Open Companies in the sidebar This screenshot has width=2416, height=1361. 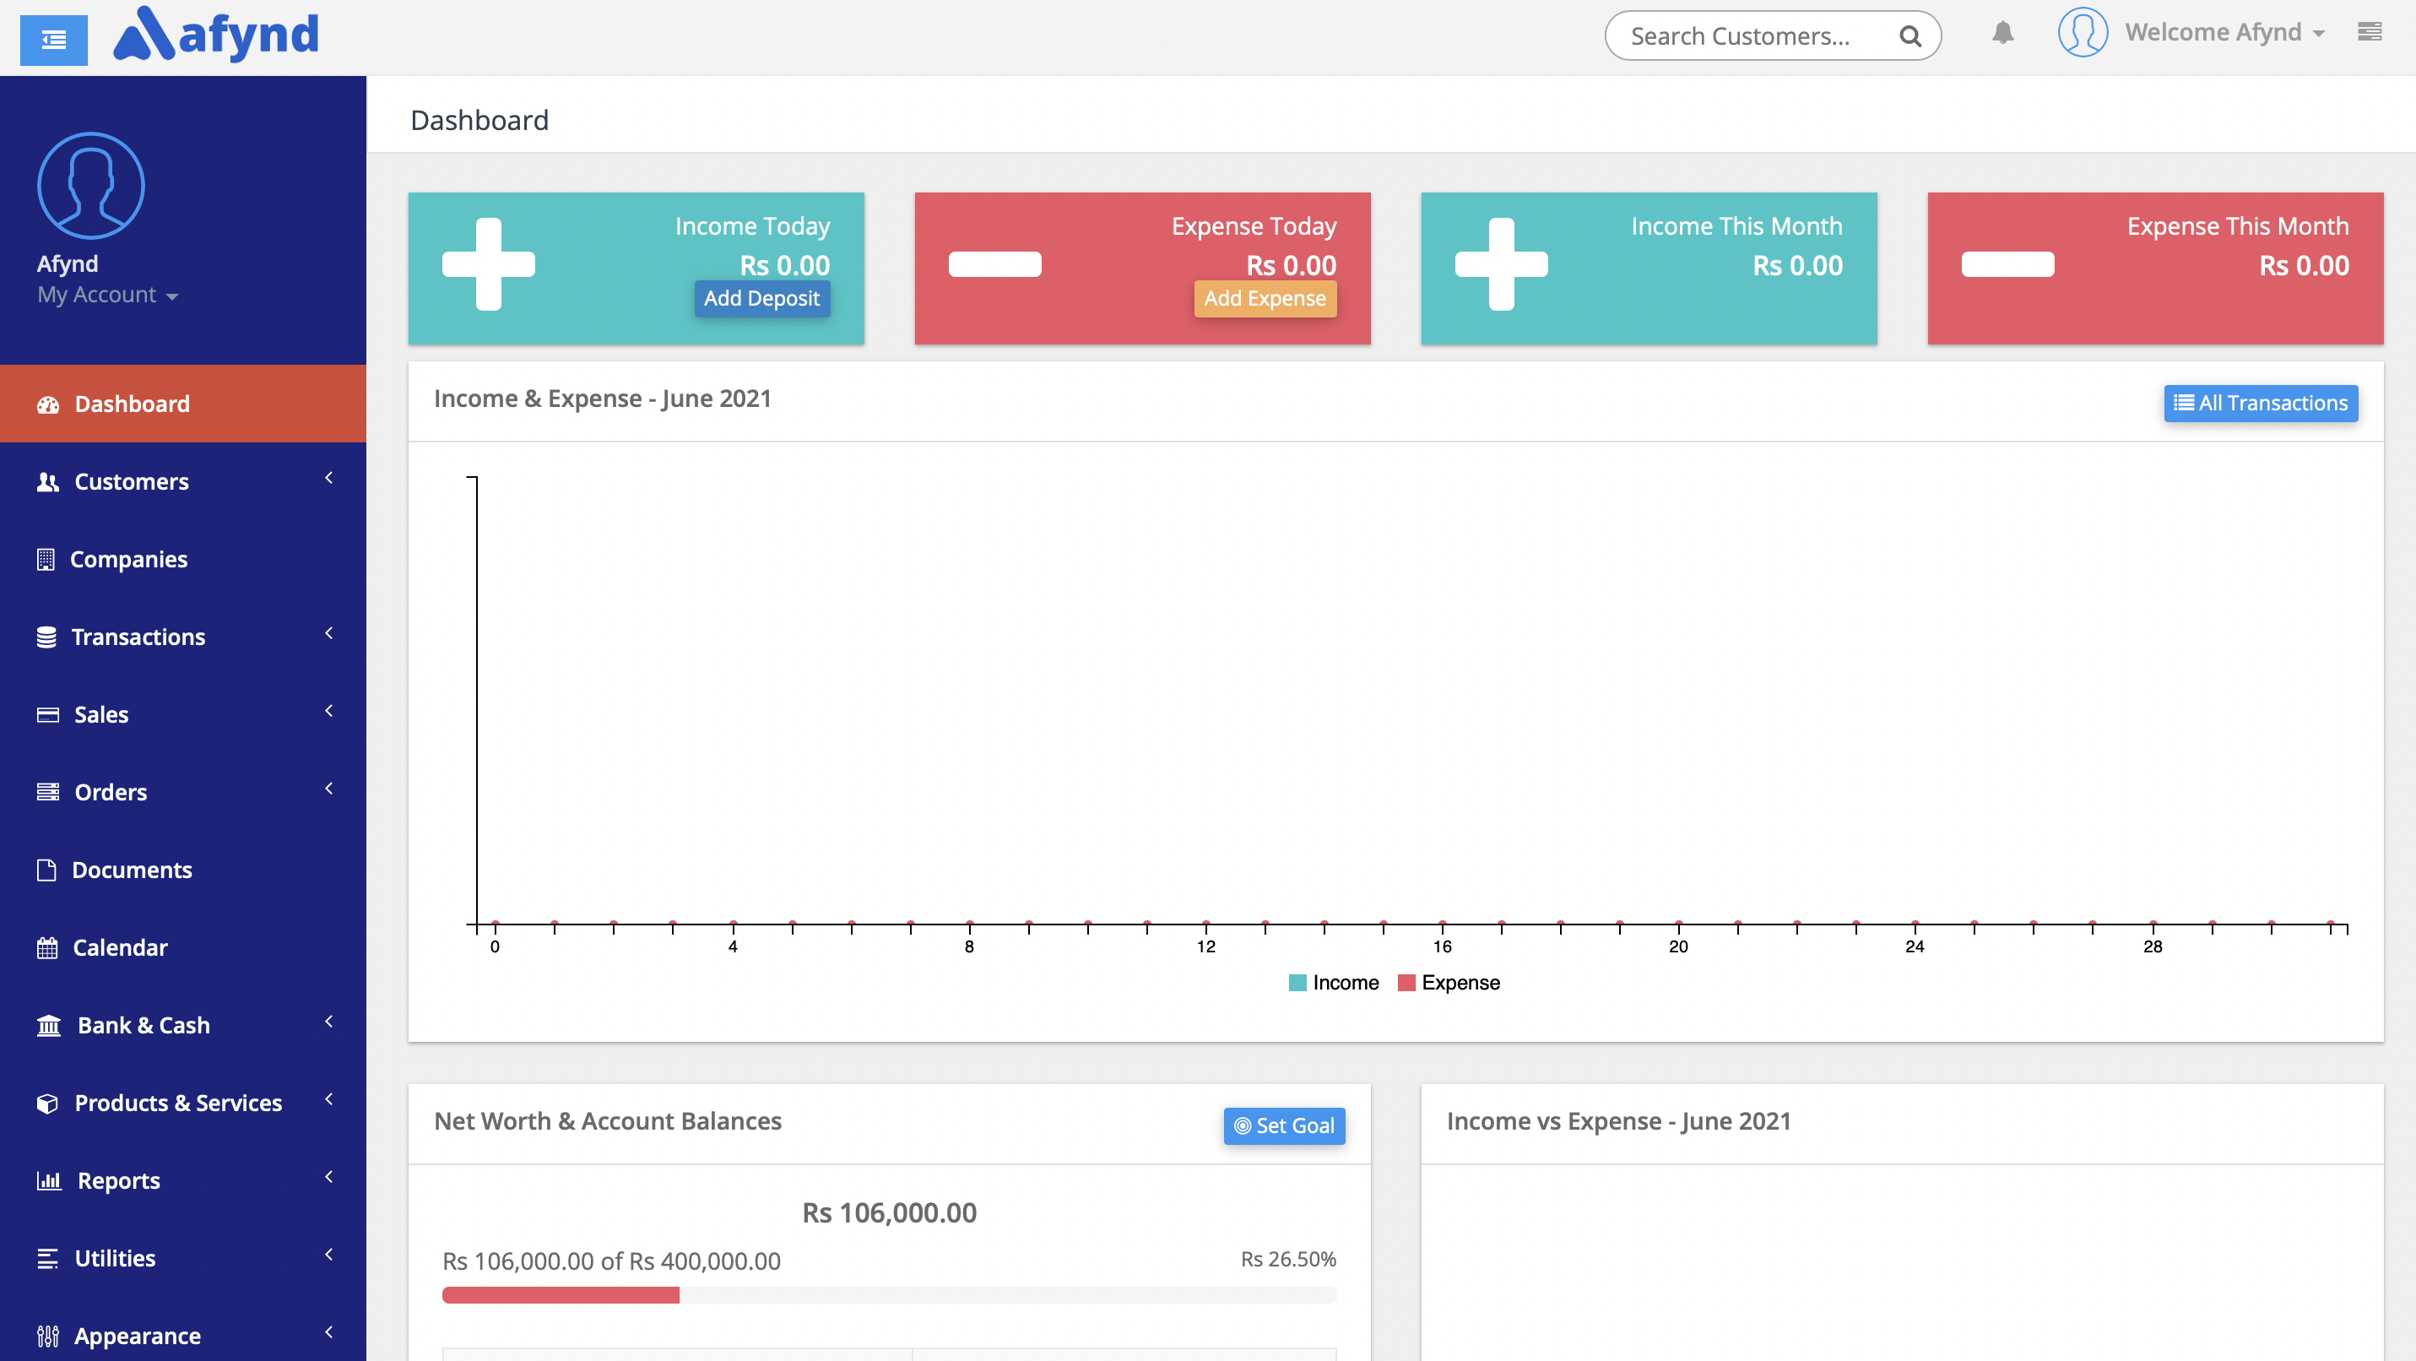(x=128, y=559)
